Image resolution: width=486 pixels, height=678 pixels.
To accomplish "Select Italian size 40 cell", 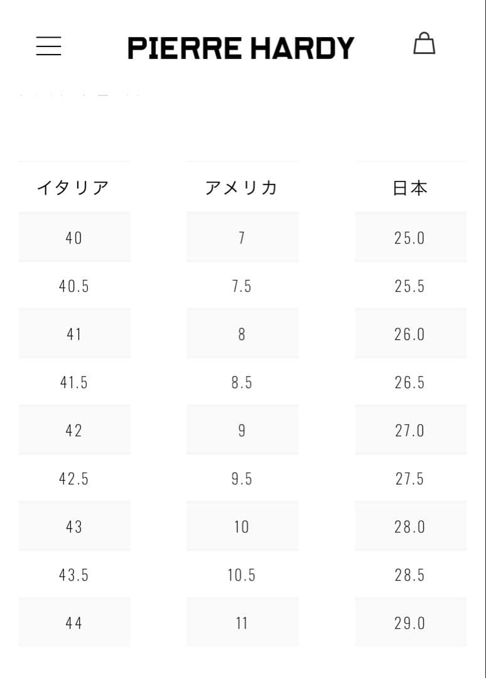I will click(74, 237).
